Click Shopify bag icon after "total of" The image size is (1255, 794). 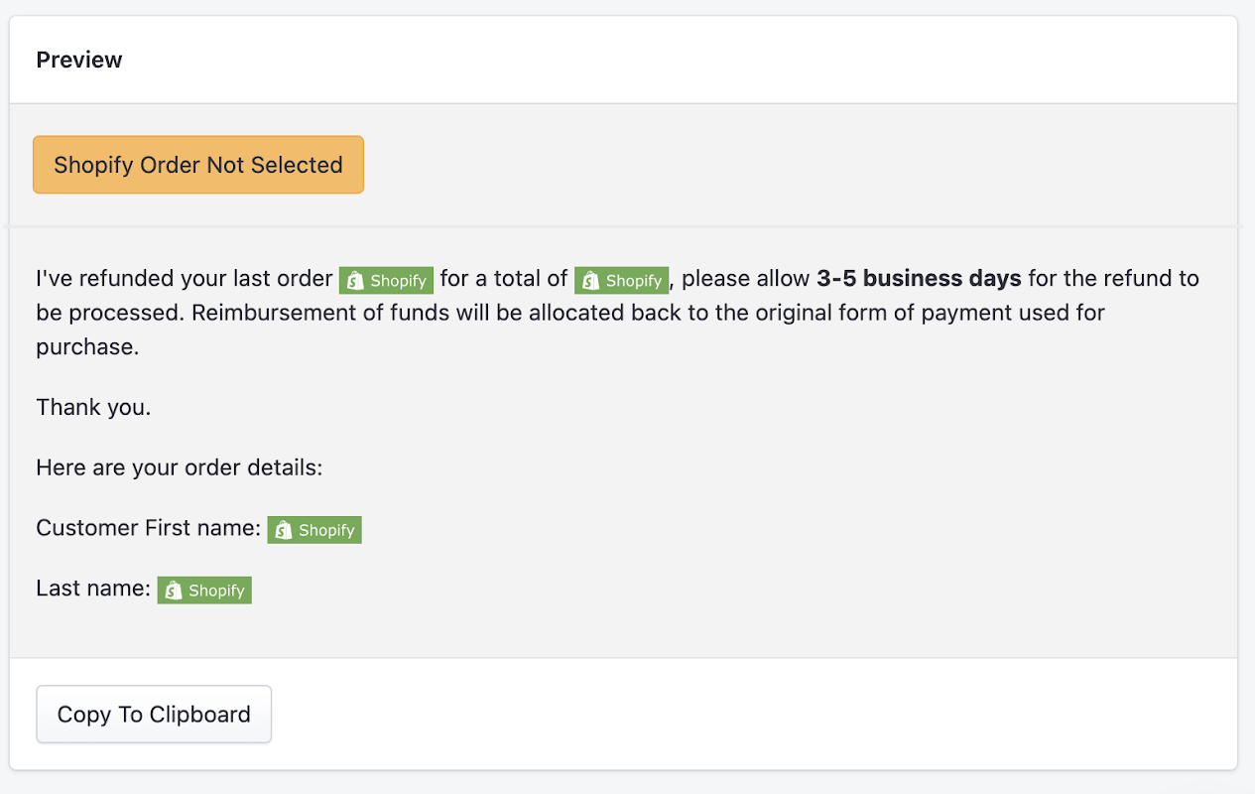point(590,281)
